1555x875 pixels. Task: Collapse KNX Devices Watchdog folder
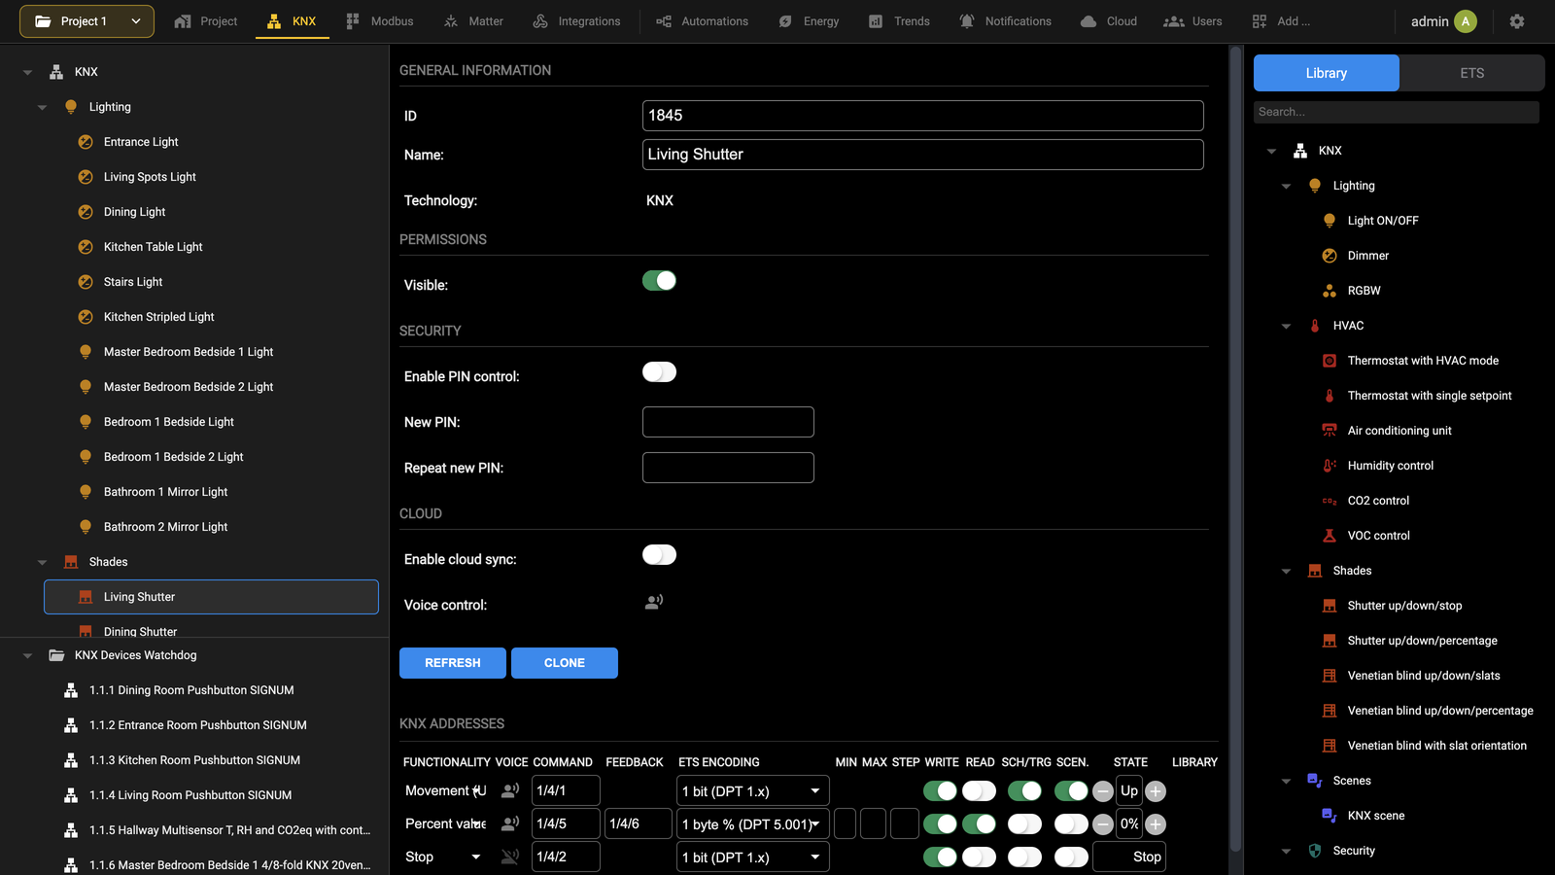point(27,655)
